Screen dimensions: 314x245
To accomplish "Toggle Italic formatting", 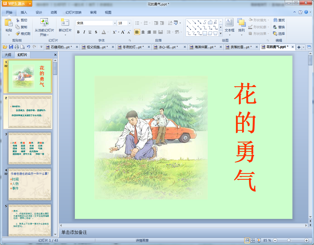I will 84,32.
